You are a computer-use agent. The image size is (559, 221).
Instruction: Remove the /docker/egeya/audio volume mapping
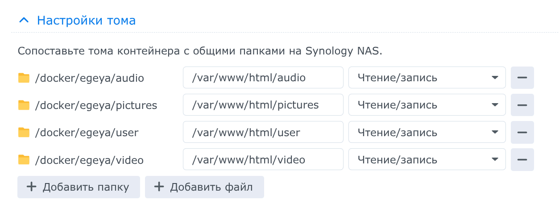coord(522,78)
